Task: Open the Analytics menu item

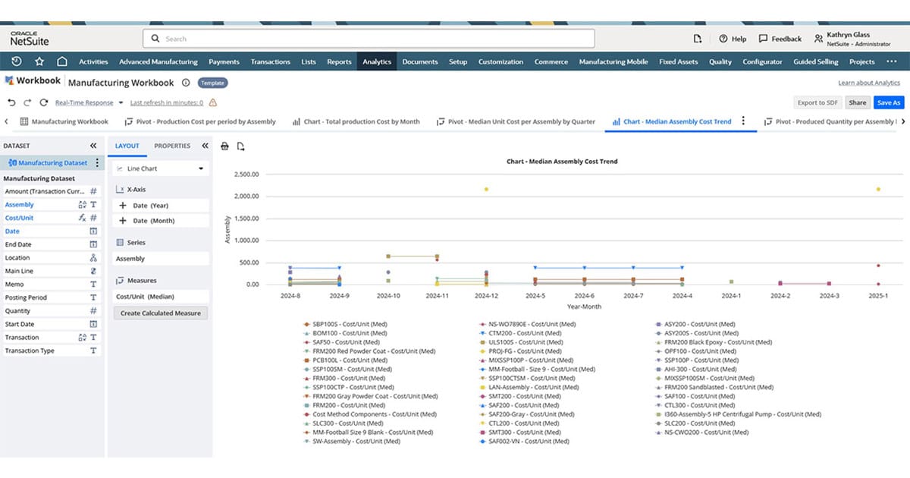Action: point(377,61)
